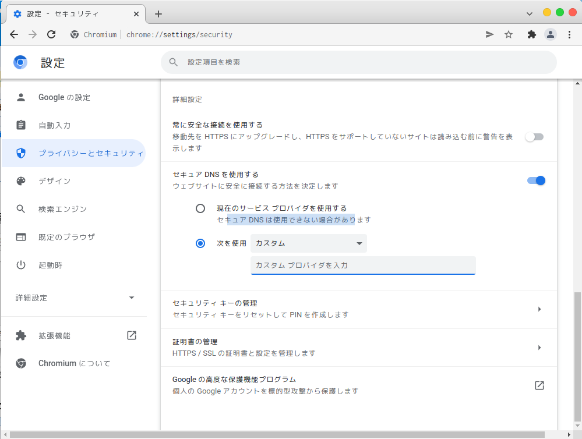Click the shield icon for privacy and security

(21, 153)
